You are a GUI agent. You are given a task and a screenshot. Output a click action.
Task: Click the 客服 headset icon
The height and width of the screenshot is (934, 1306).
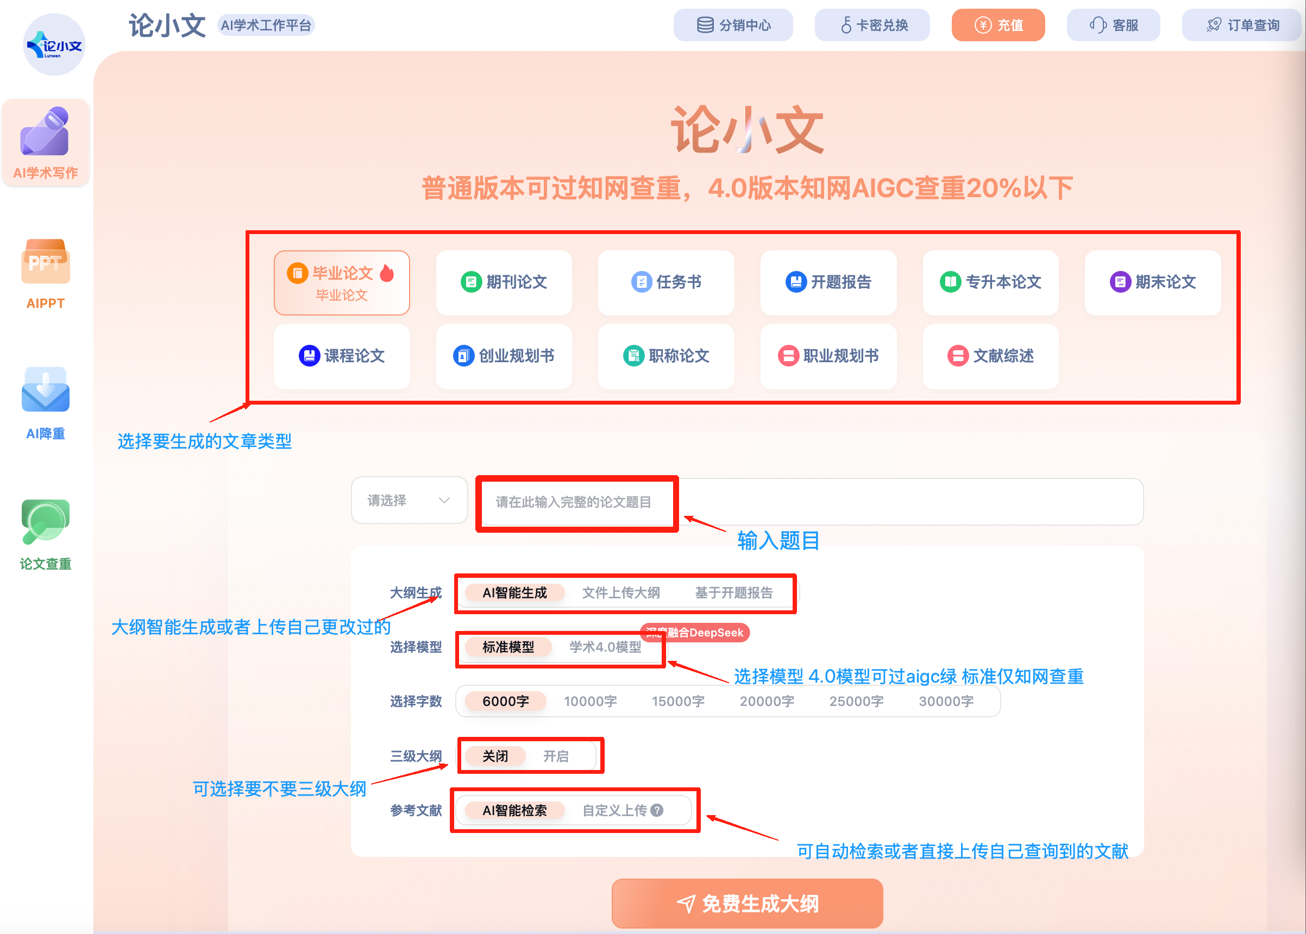(x=1098, y=26)
